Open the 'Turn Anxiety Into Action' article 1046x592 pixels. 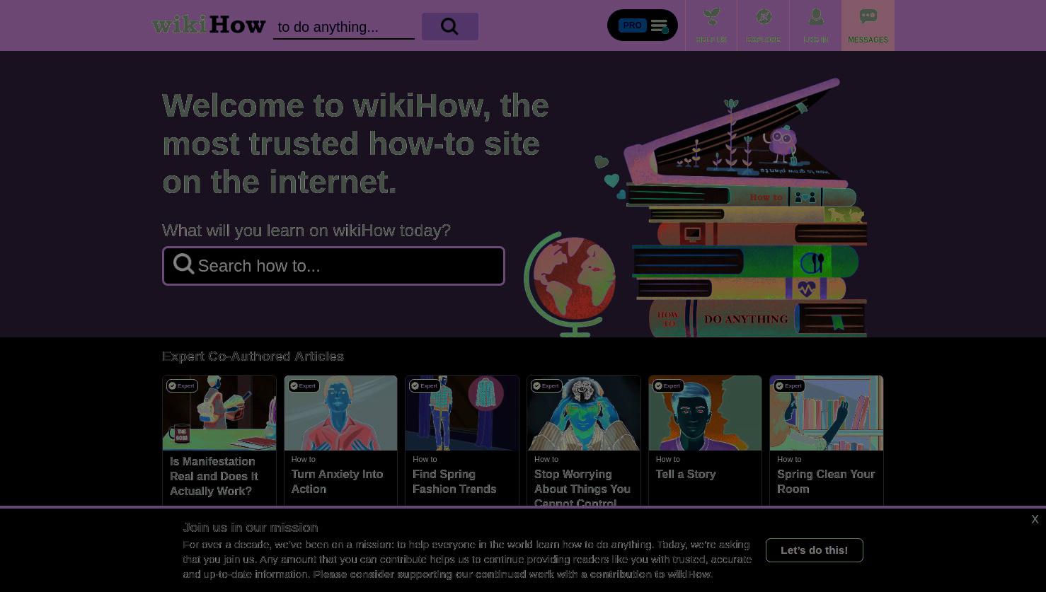338,482
